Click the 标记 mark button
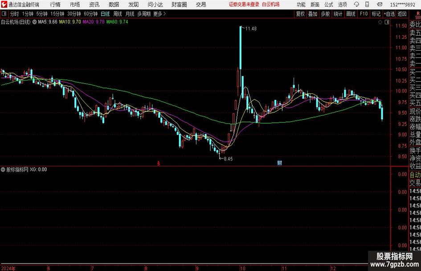The width and height of the screenshot is (421, 271). point(376,14)
